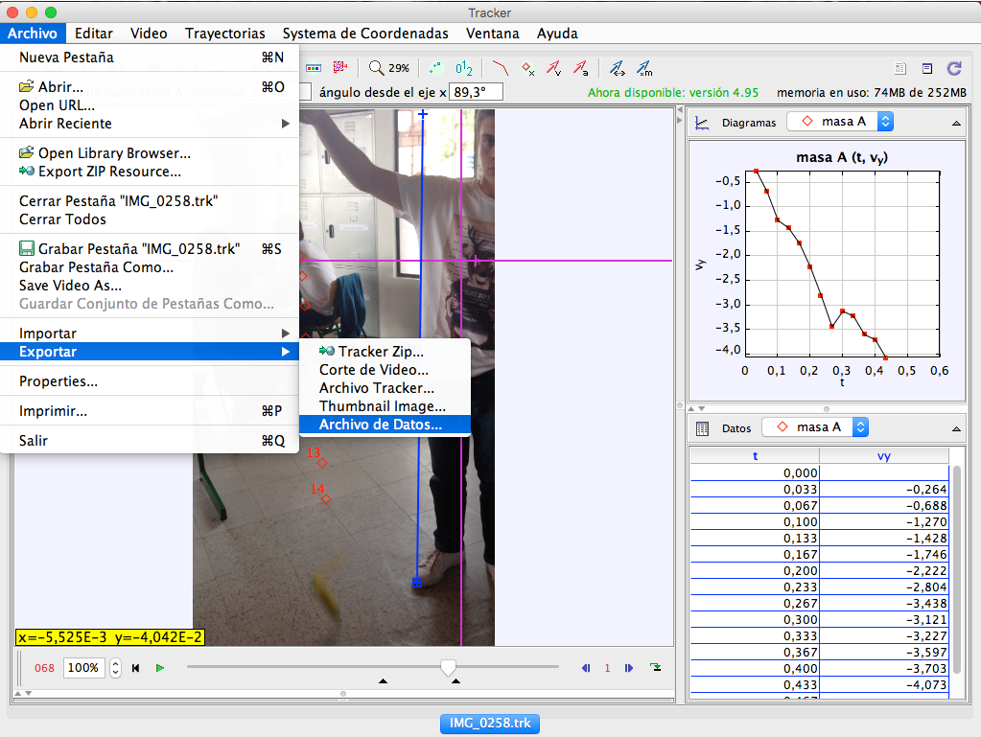Maximize the Datos panel triangle
This screenshot has height=737, width=981.
956,428
